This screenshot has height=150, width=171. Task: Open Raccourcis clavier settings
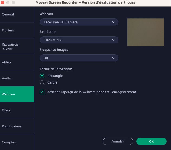tap(10, 46)
